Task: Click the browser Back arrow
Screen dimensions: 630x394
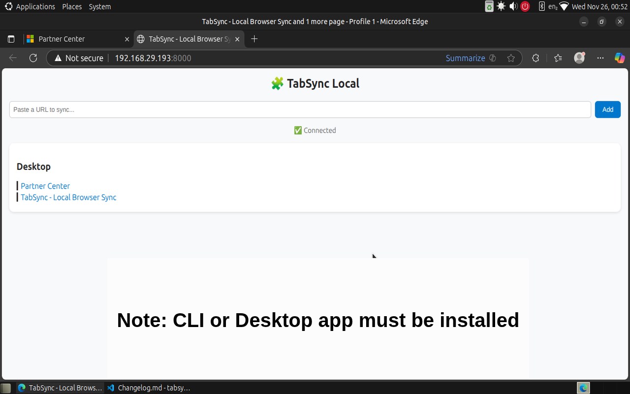Action: click(x=13, y=58)
